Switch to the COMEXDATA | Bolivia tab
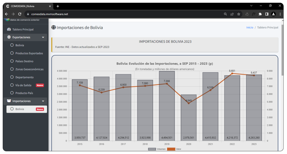This screenshot has height=154, width=287. (x=27, y=6)
